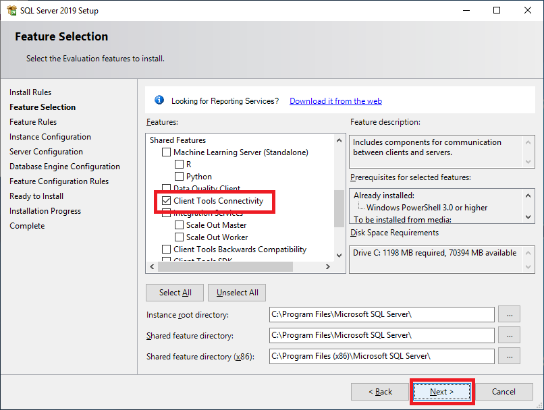Image resolution: width=544 pixels, height=410 pixels.
Task: Click the blue information icon near Reporting Services
Action: click(159, 100)
